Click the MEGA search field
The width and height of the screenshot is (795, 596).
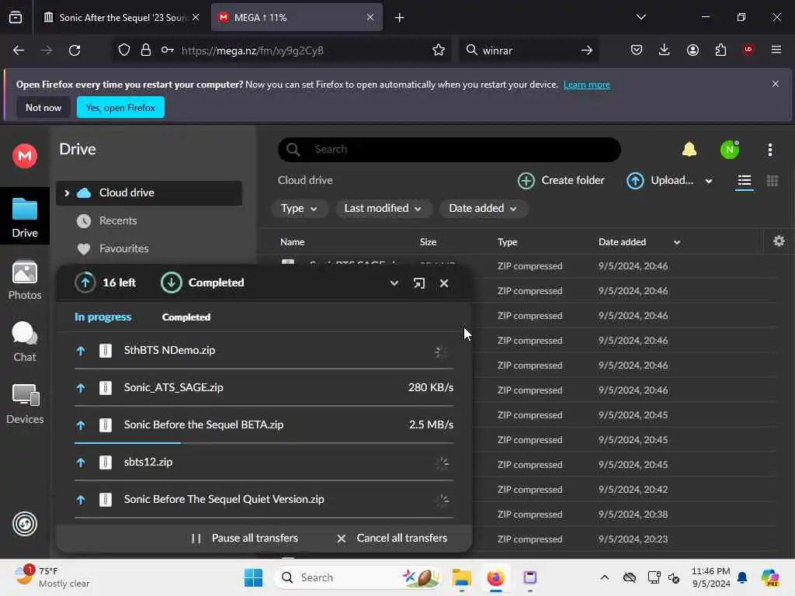tap(450, 150)
